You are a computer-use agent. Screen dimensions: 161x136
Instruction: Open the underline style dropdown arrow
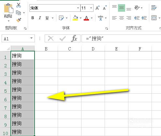(x=52, y=18)
